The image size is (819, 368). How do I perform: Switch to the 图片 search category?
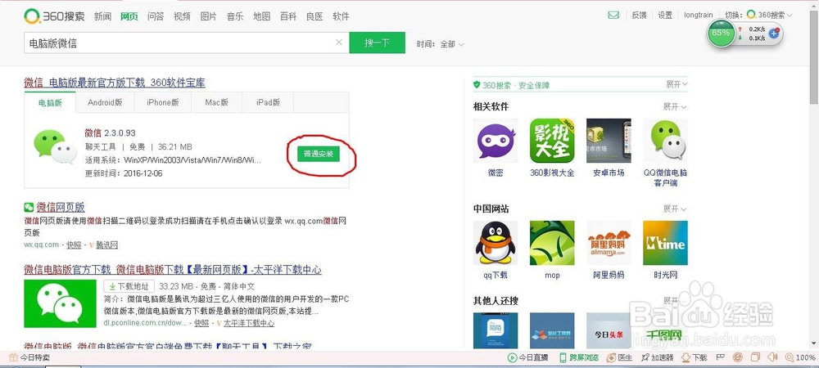pos(208,16)
